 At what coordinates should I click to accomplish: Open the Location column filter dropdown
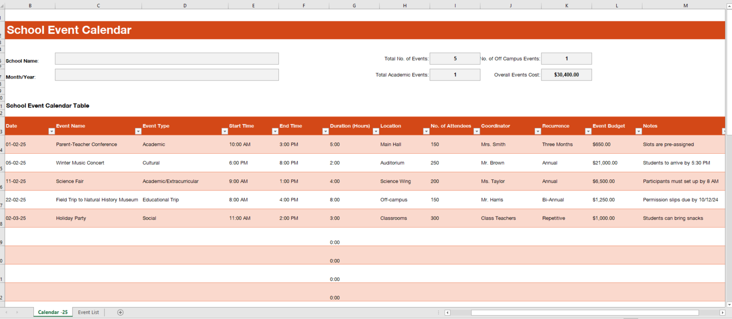(426, 131)
